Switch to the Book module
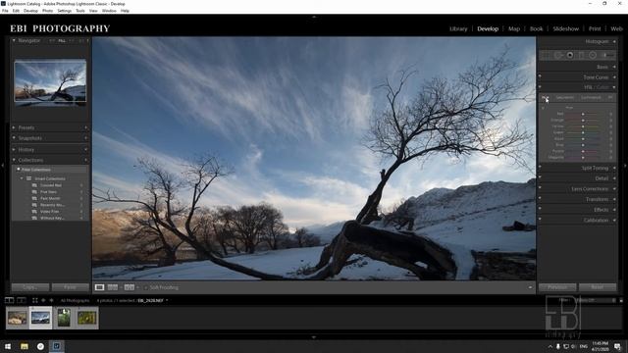This screenshot has width=628, height=353. 537,28
